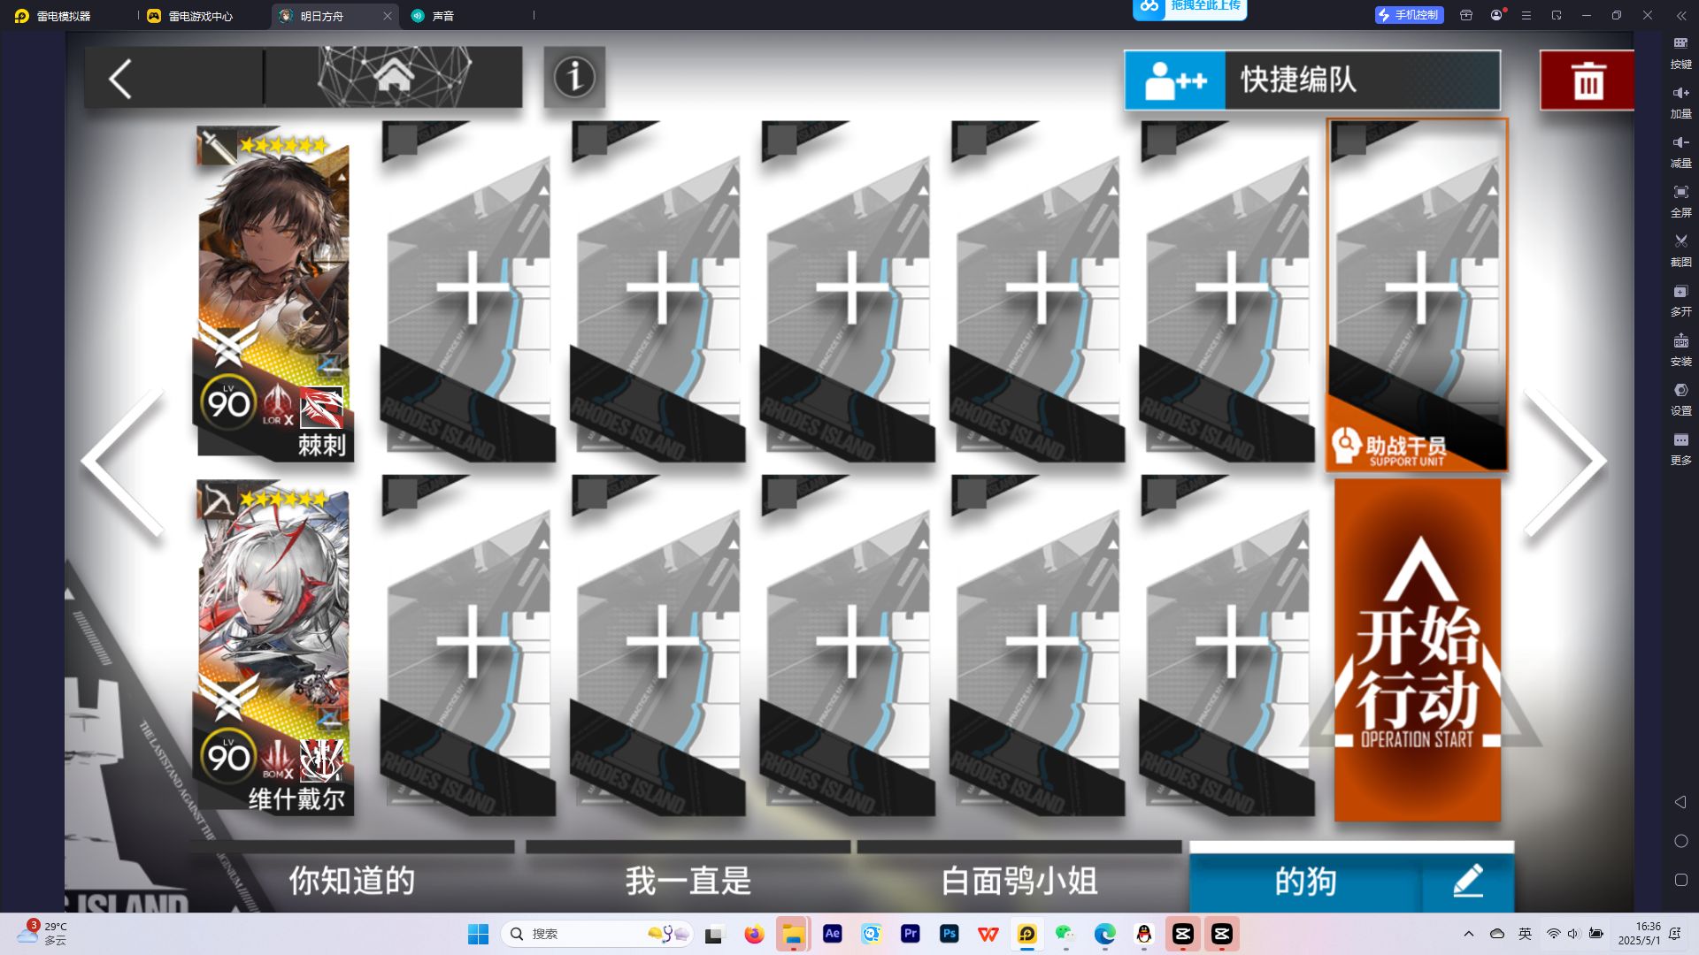Viewport: 1699px width, 955px height.
Task: Open the Windows Start menu
Action: [x=478, y=934]
